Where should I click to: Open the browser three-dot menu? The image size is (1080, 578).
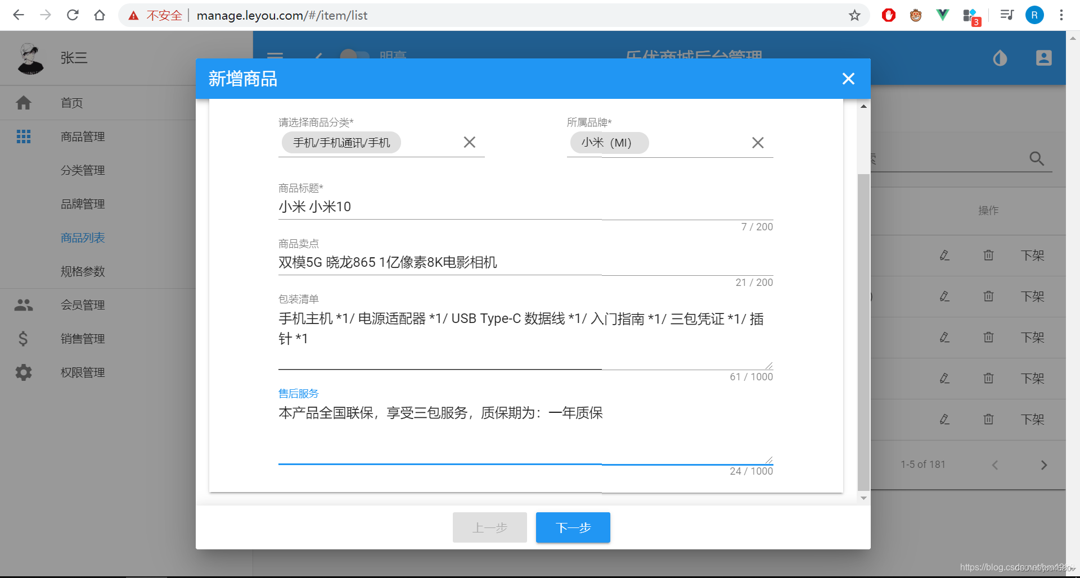tap(1061, 15)
